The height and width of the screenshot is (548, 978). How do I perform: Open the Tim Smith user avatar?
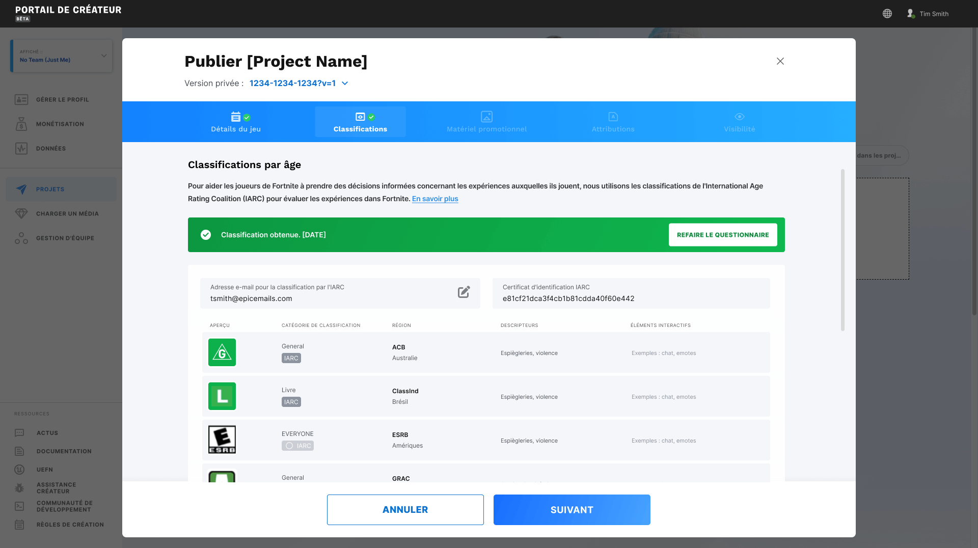(911, 14)
